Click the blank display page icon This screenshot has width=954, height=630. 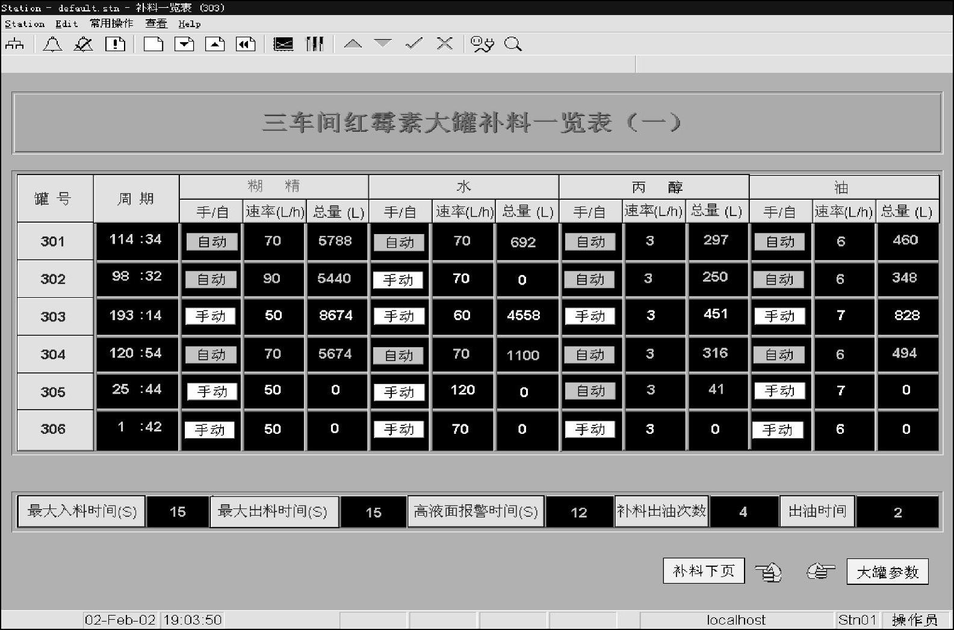(153, 44)
